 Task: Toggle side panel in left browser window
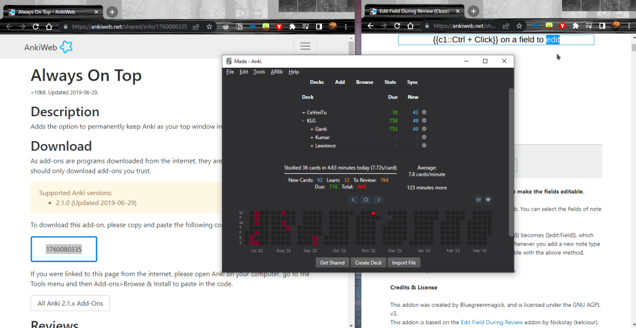point(318,27)
